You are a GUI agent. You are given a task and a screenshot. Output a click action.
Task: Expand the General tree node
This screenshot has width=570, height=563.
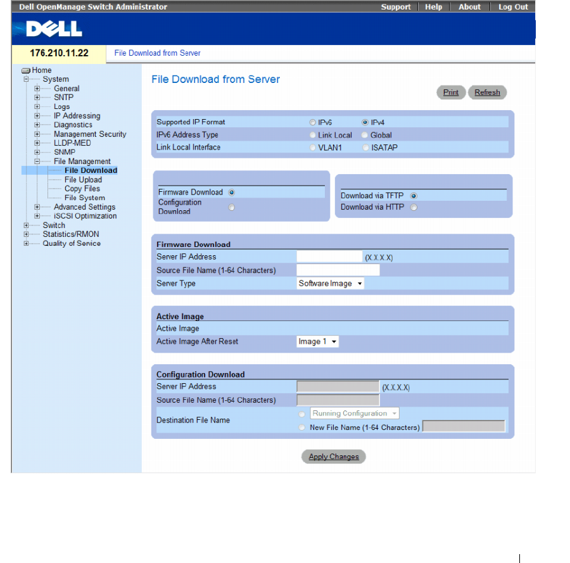37,88
